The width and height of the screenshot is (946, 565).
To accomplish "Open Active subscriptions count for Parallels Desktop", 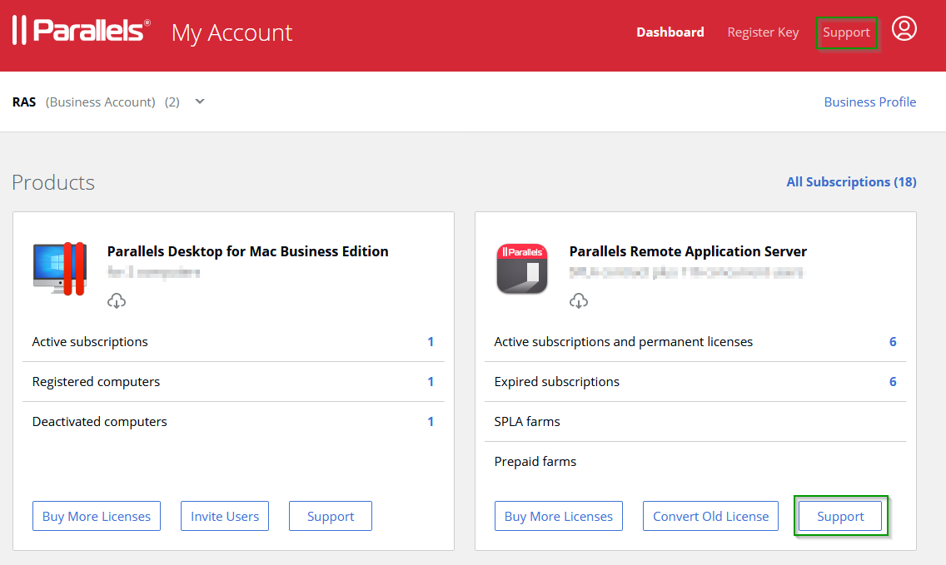I will (431, 342).
